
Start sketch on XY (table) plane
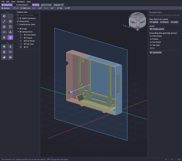coord(154,22)
